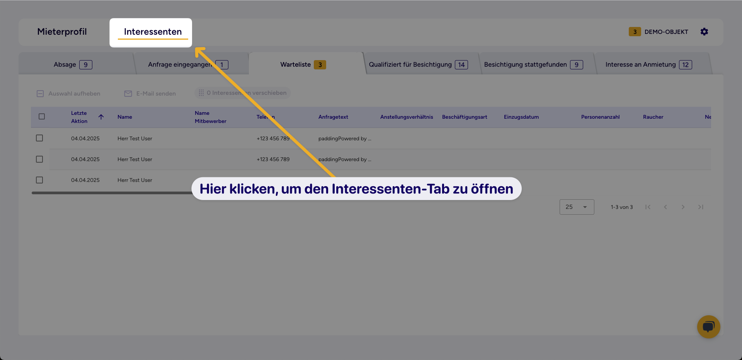Viewport: 742px width, 360px height.
Task: Go to the first page arrow
Action: (x=648, y=207)
